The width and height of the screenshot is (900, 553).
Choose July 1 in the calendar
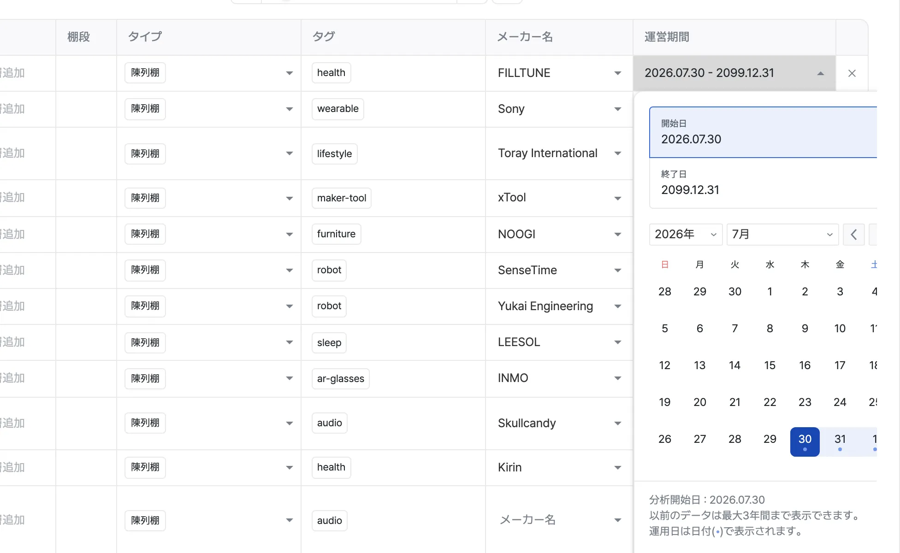click(x=770, y=292)
